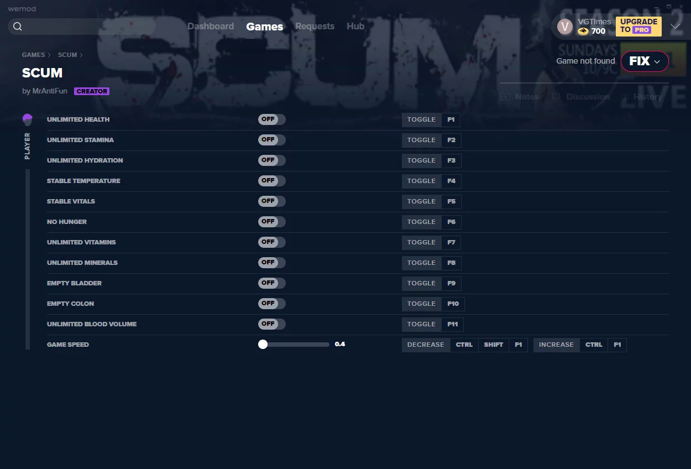The width and height of the screenshot is (691, 469).
Task: Switch to the Games tab
Action: [x=265, y=27]
